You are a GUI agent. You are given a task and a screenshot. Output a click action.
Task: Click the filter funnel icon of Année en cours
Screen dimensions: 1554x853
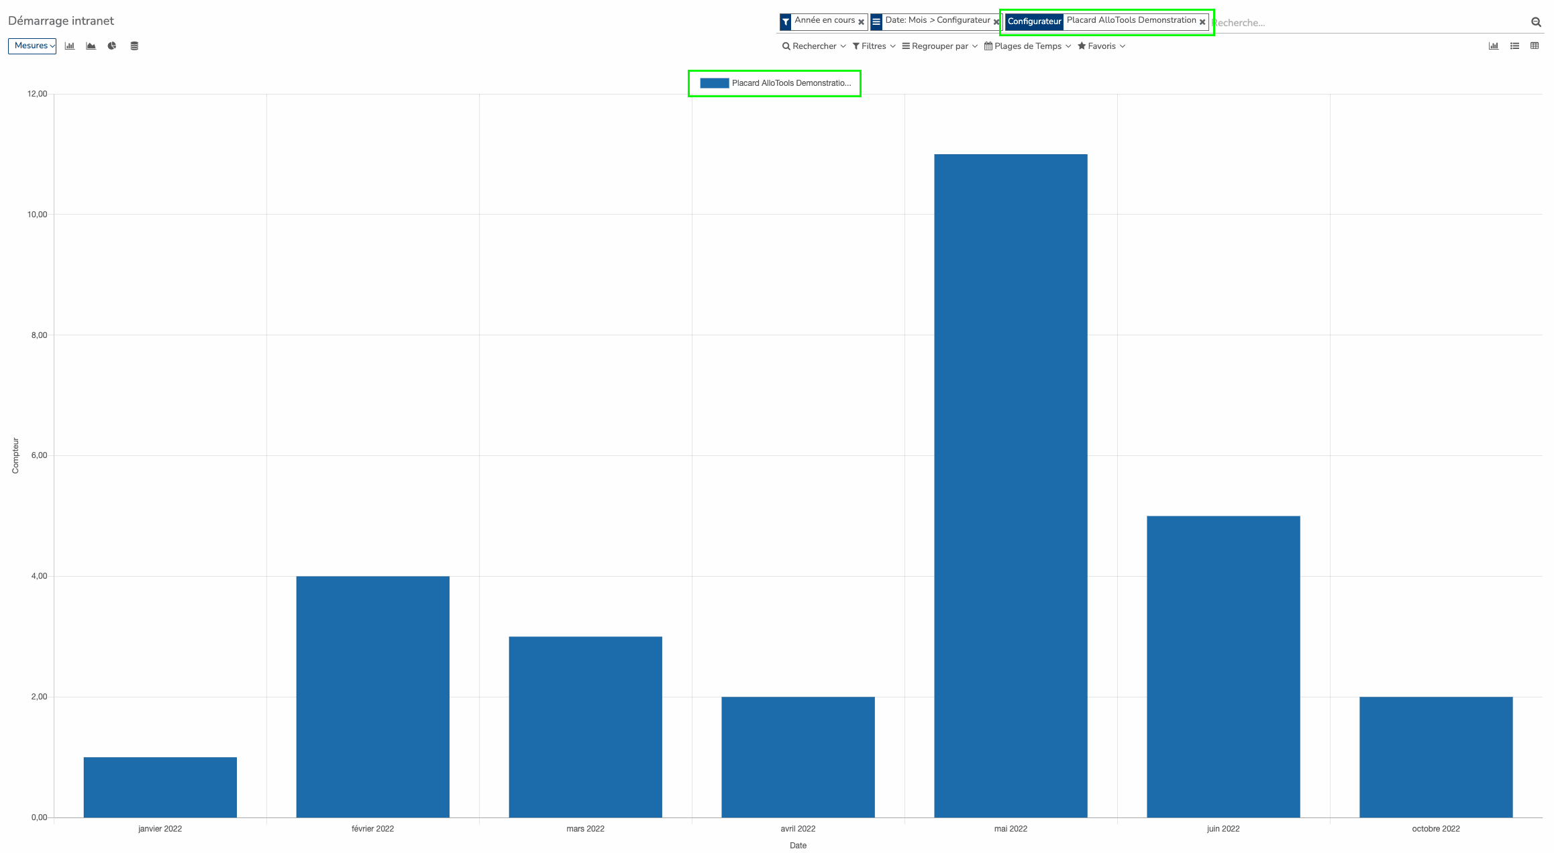tap(786, 22)
